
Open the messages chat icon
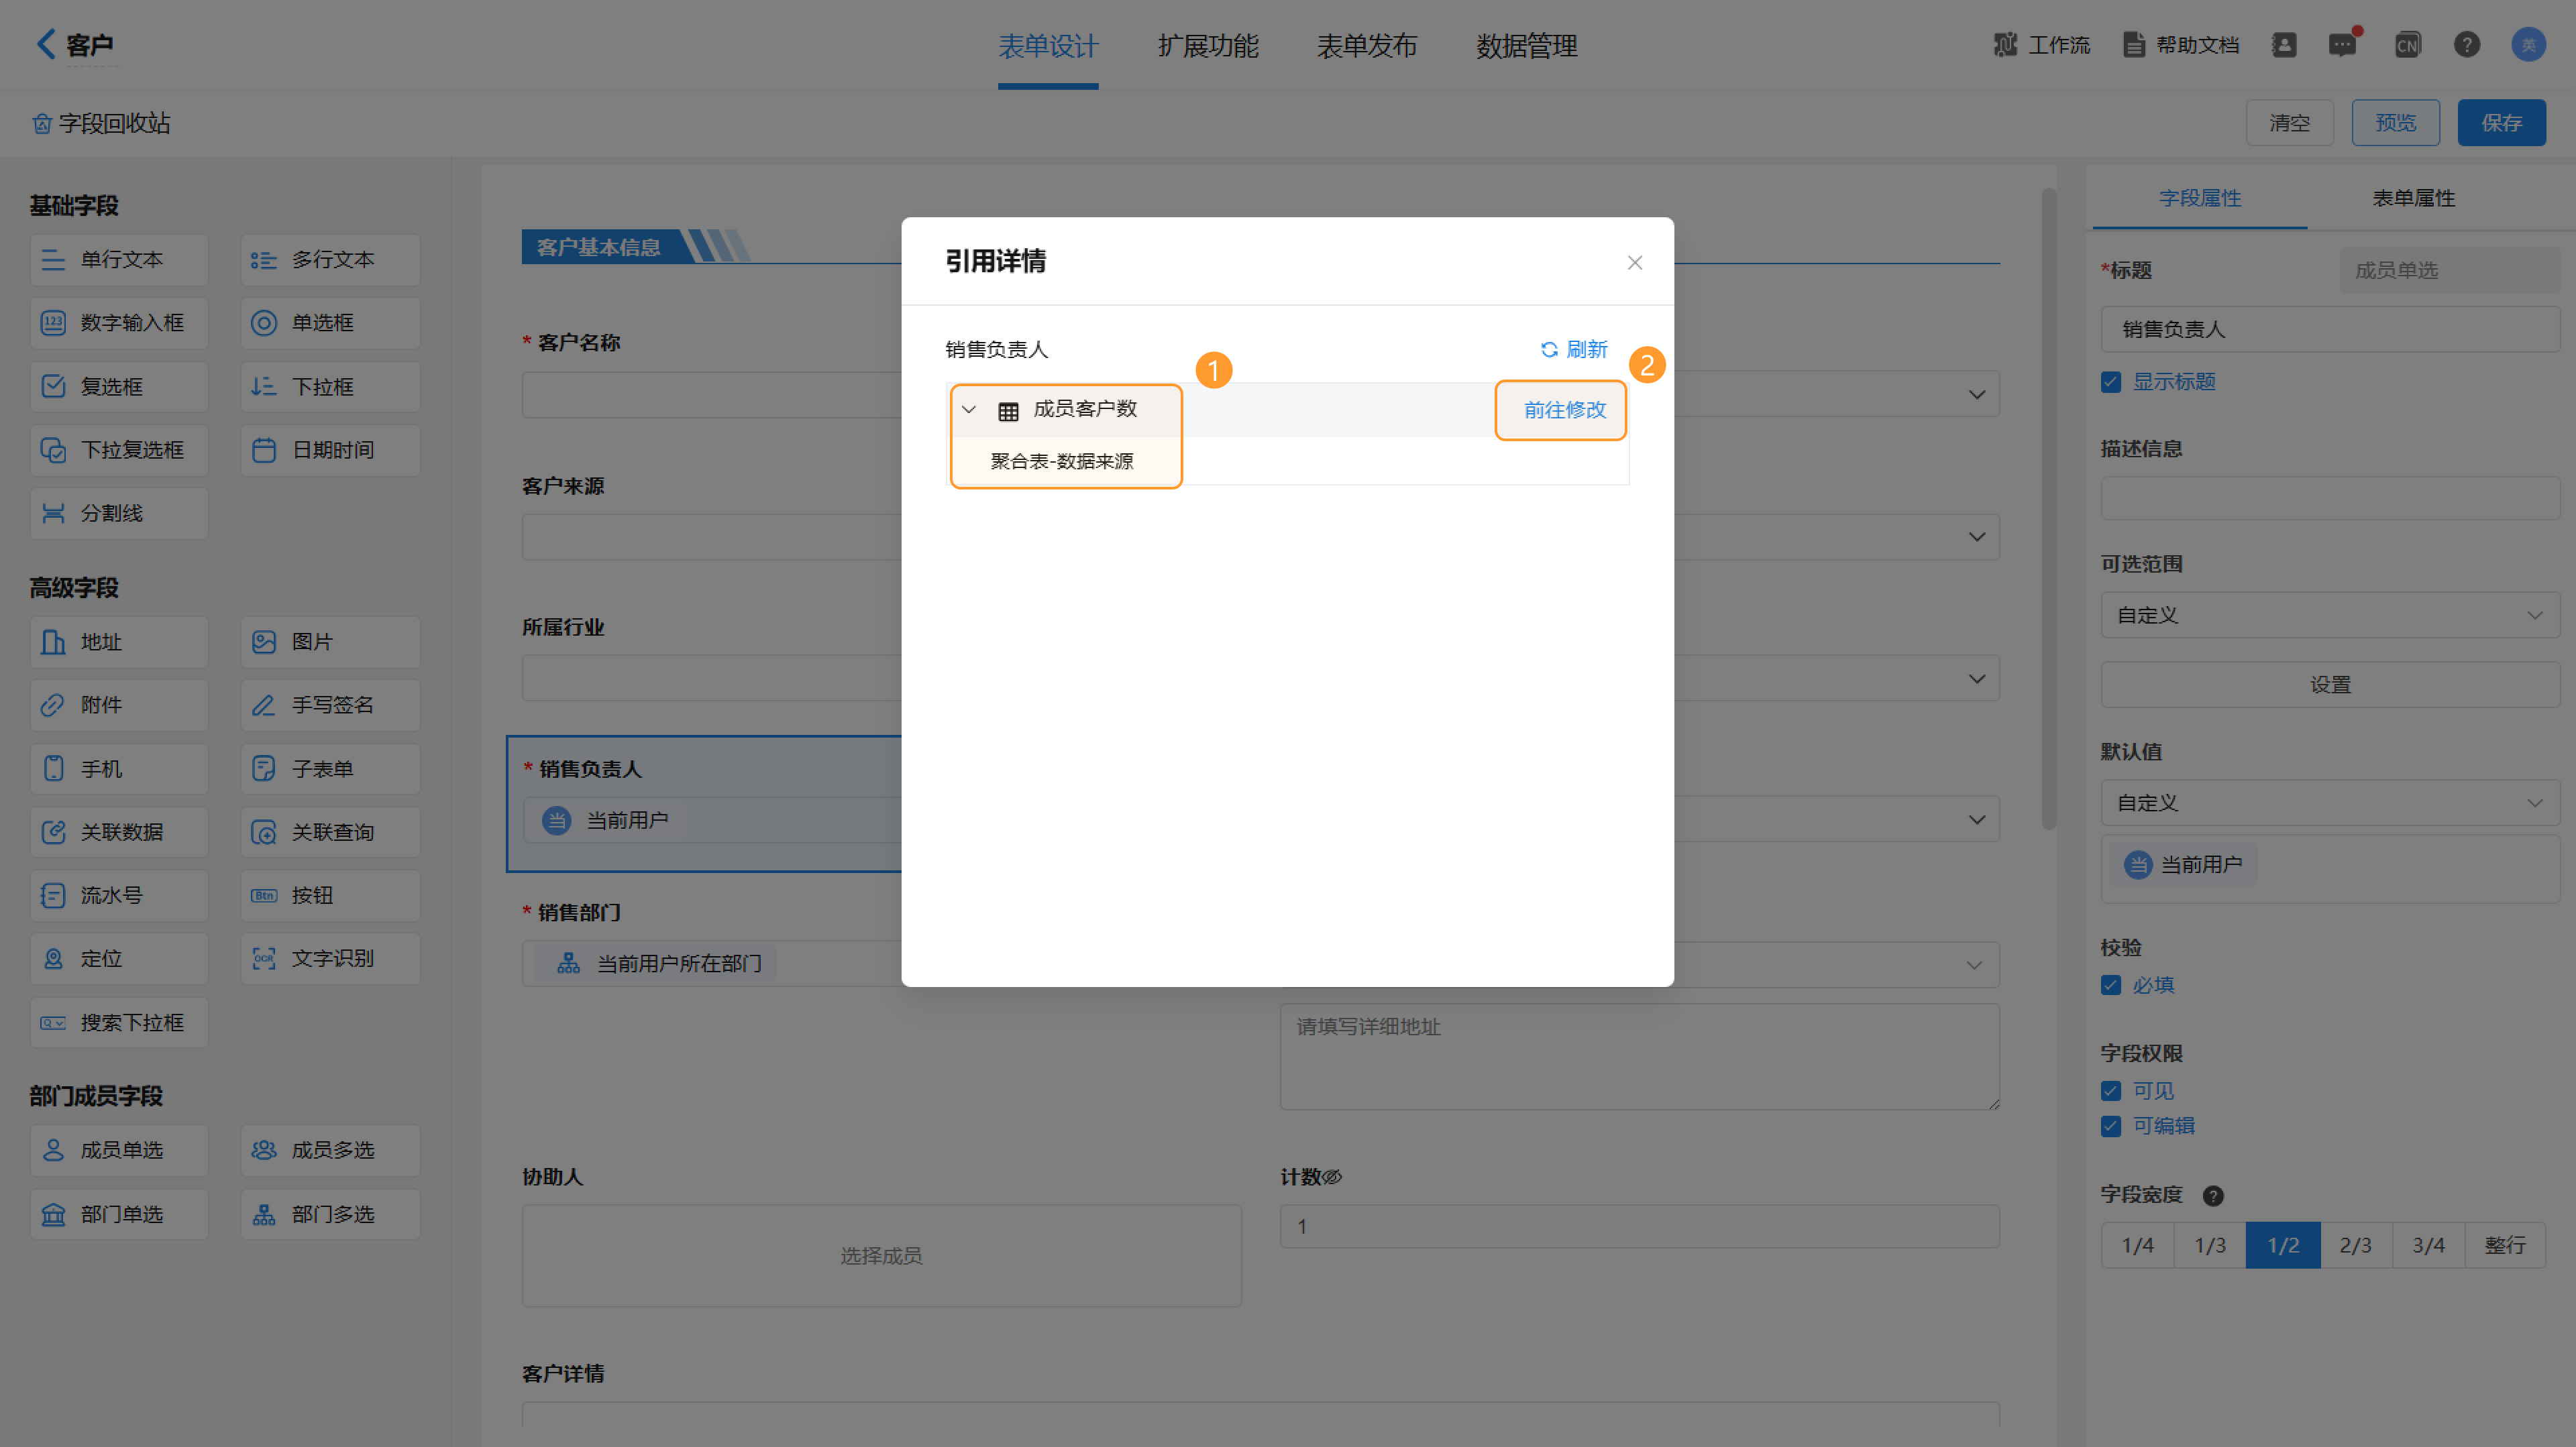pos(2341,45)
